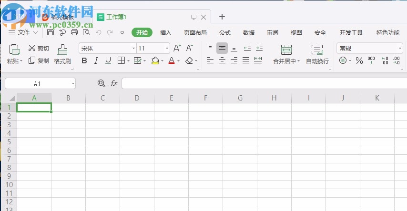The width and height of the screenshot is (407, 211).
Task: Open the 常规 number format dropdown
Action: pos(400,48)
